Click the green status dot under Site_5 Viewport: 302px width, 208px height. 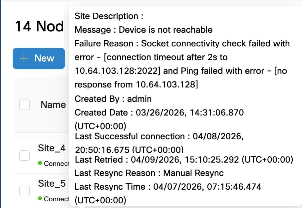pyautogui.click(x=40, y=199)
